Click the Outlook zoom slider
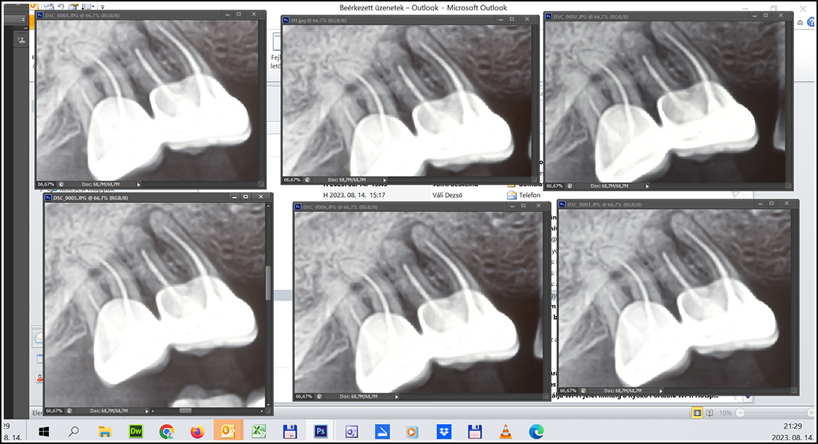818x444 pixels. [774, 413]
